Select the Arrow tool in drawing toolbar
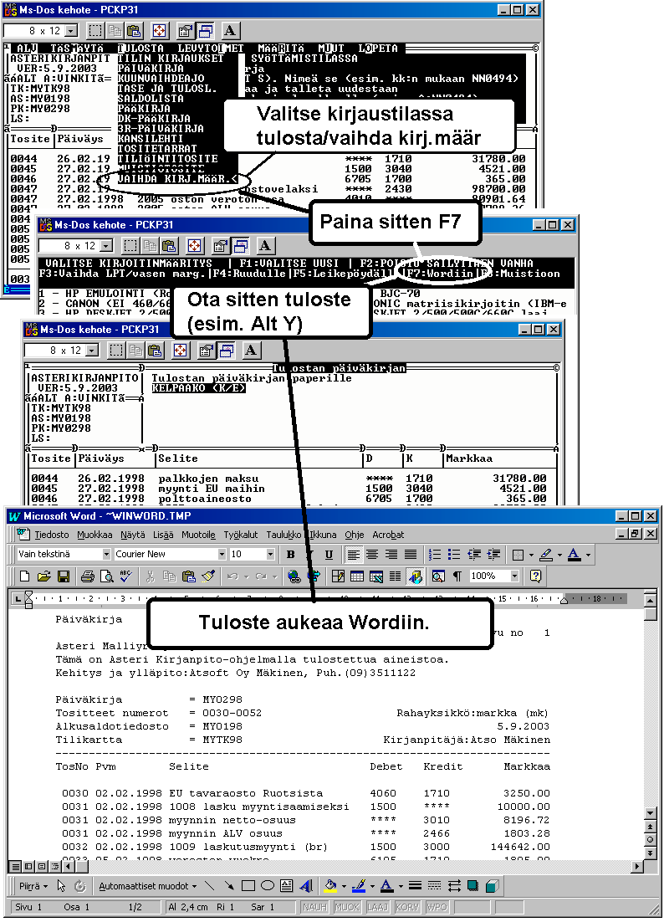The width and height of the screenshot is (664, 922). 229,885
